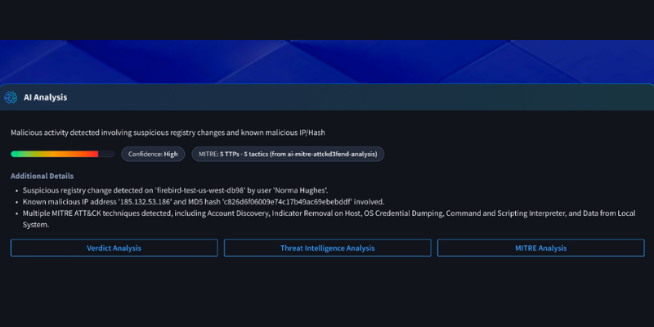Click the blue geometric banner image
654x327 pixels.
(327, 61)
